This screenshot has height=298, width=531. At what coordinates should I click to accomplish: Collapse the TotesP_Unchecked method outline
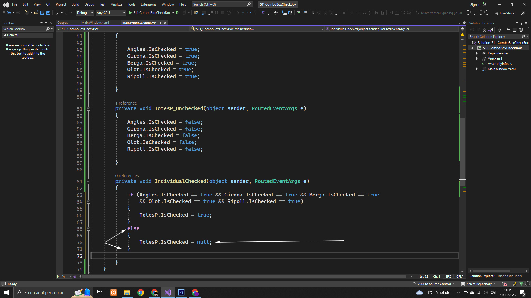click(x=88, y=109)
